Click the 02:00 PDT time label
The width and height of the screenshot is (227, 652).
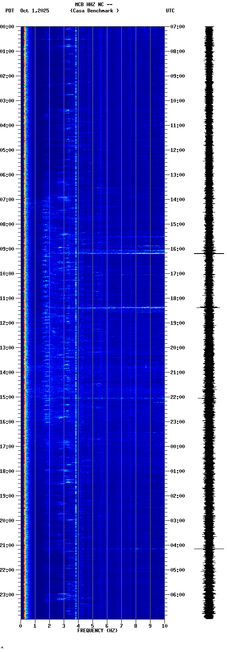7,76
